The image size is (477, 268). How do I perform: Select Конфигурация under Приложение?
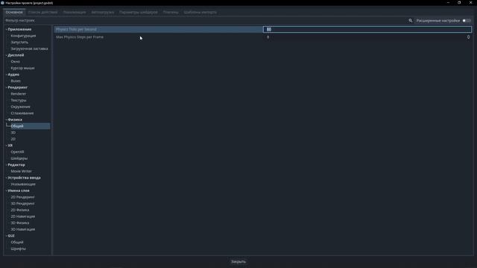(x=23, y=36)
